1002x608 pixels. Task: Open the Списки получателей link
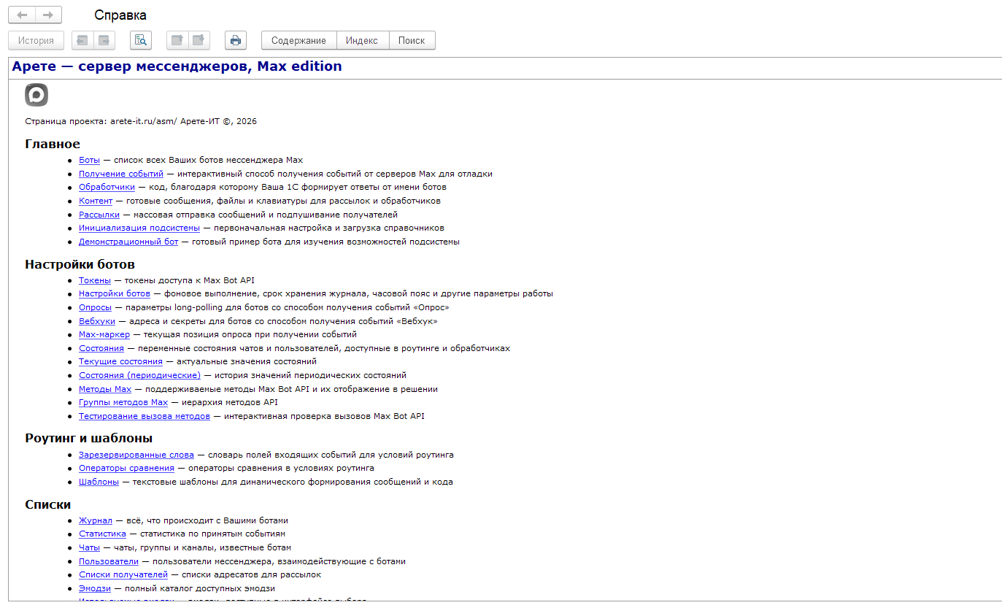pos(123,574)
